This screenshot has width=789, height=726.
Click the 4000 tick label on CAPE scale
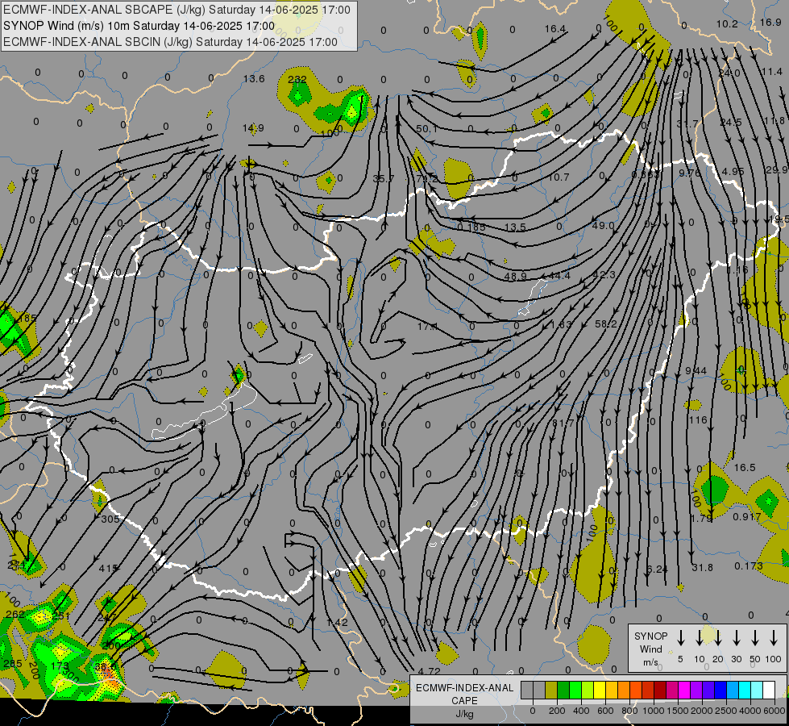(x=750, y=711)
